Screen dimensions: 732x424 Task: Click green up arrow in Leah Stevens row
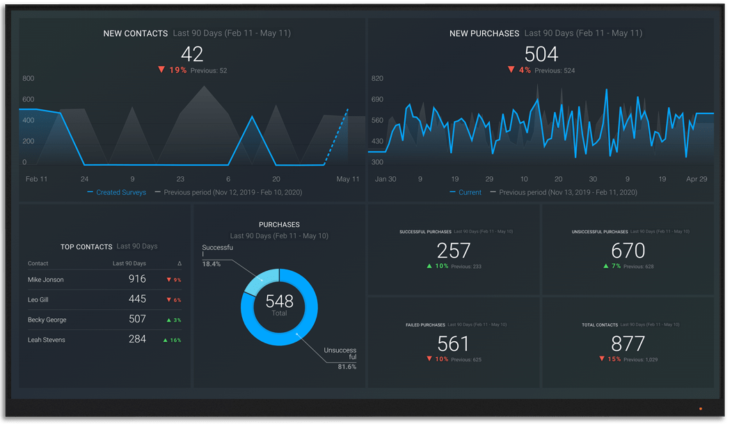[x=165, y=340]
